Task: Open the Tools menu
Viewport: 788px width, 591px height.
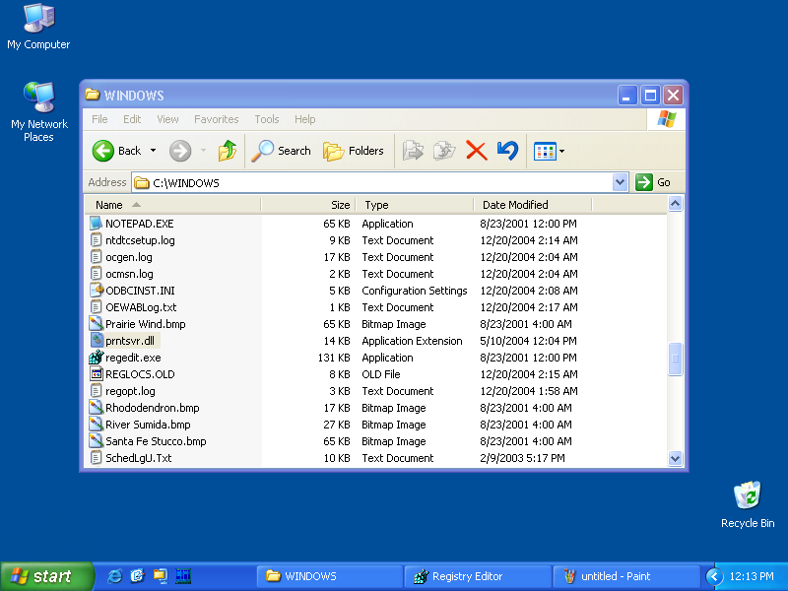Action: 267,119
